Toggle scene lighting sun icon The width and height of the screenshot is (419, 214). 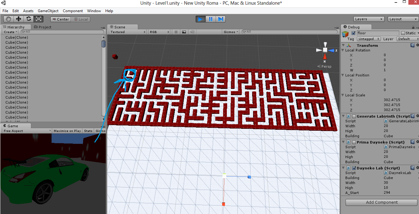tap(176, 32)
